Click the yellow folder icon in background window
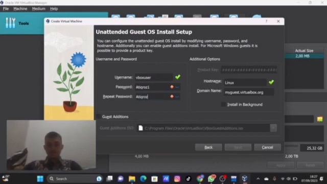This screenshot has height=184, width=327. coord(320,119)
